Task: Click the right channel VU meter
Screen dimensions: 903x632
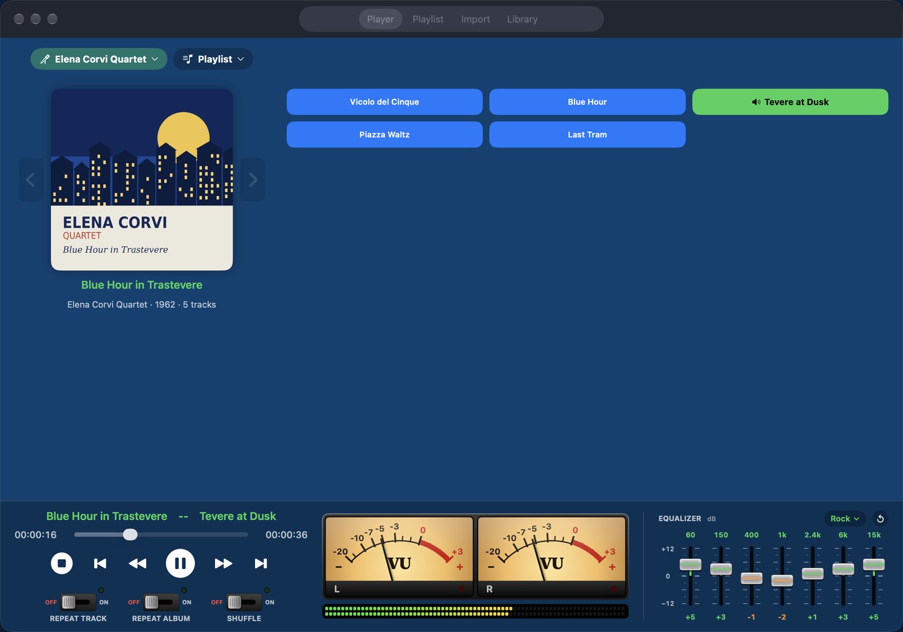Action: coord(551,556)
